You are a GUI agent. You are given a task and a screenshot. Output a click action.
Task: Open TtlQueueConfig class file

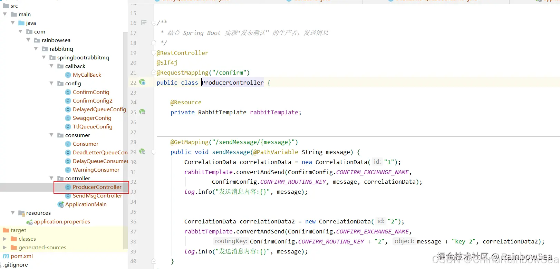coord(93,127)
